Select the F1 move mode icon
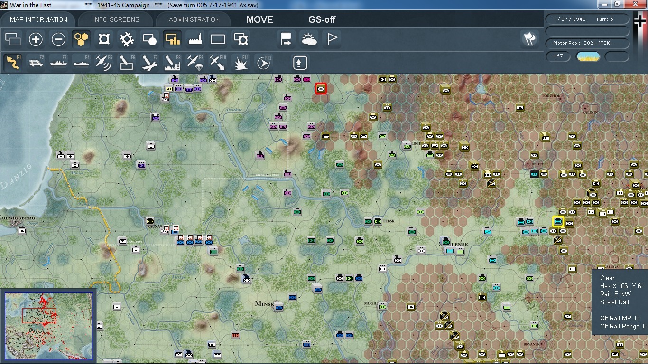This screenshot has height=364, width=648. coord(13,63)
